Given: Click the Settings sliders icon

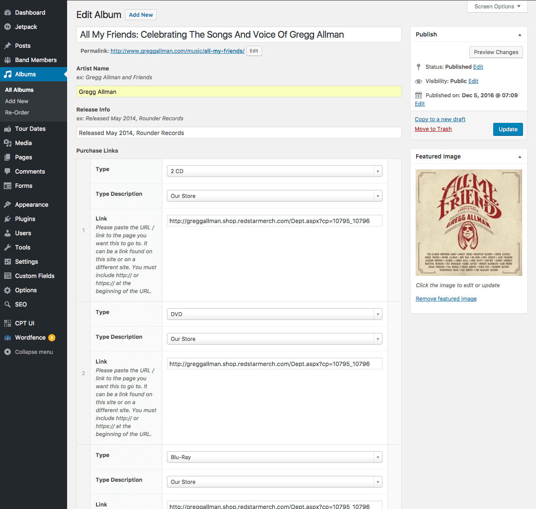Looking at the screenshot, I should 8,262.
